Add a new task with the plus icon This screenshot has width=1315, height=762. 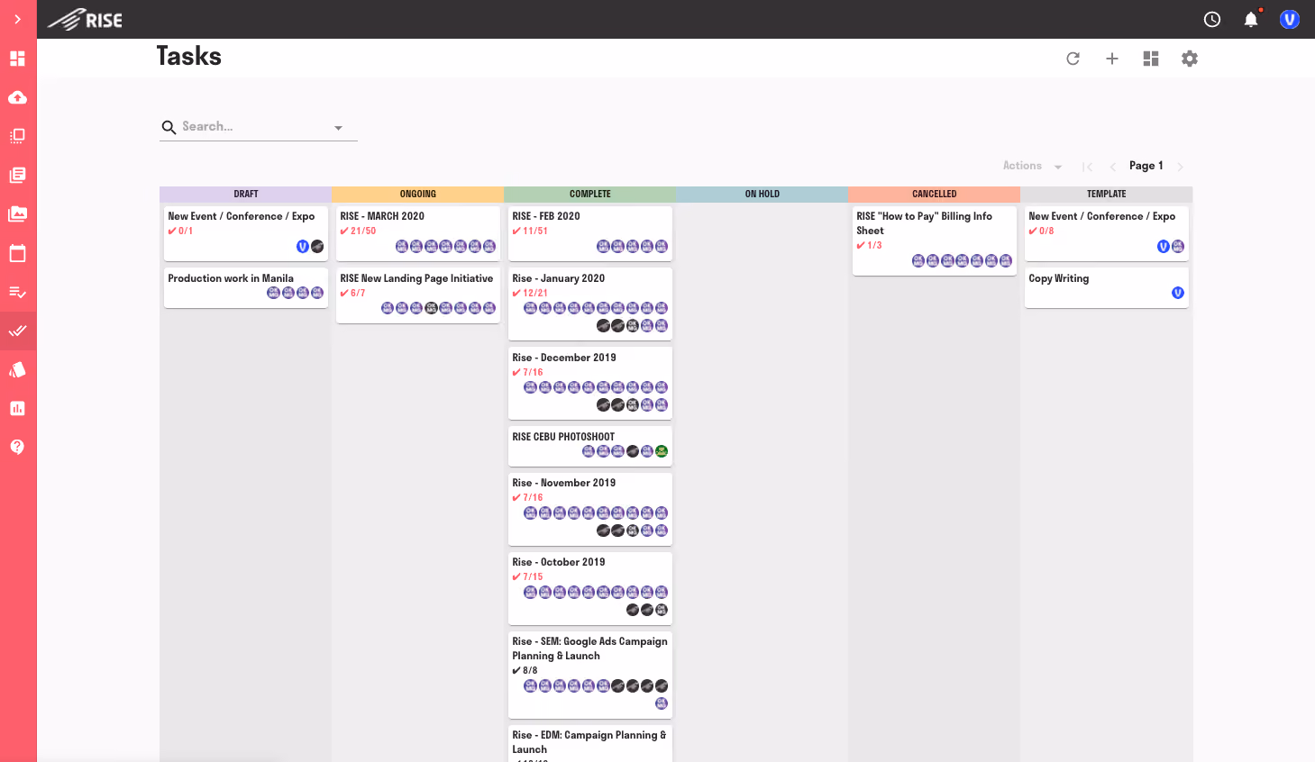click(1112, 59)
